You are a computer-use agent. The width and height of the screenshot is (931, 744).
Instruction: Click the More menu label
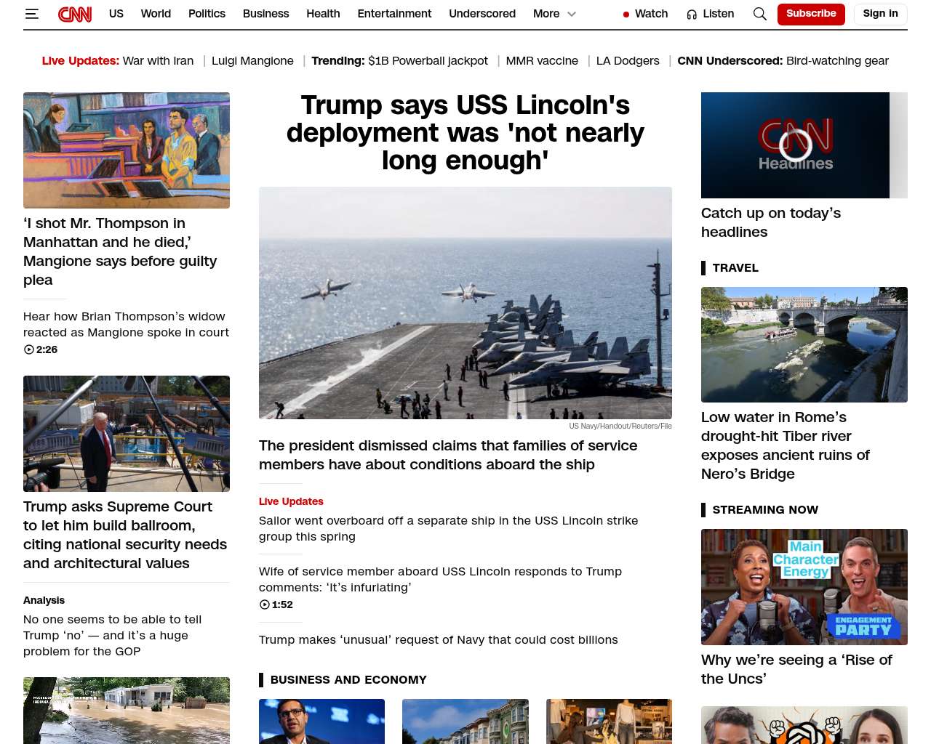[x=546, y=14]
